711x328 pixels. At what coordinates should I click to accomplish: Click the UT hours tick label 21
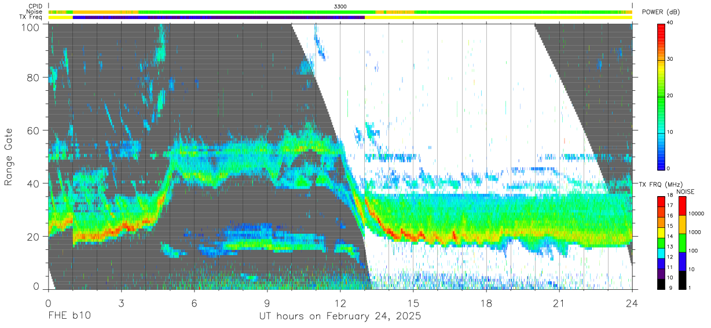(x=559, y=303)
